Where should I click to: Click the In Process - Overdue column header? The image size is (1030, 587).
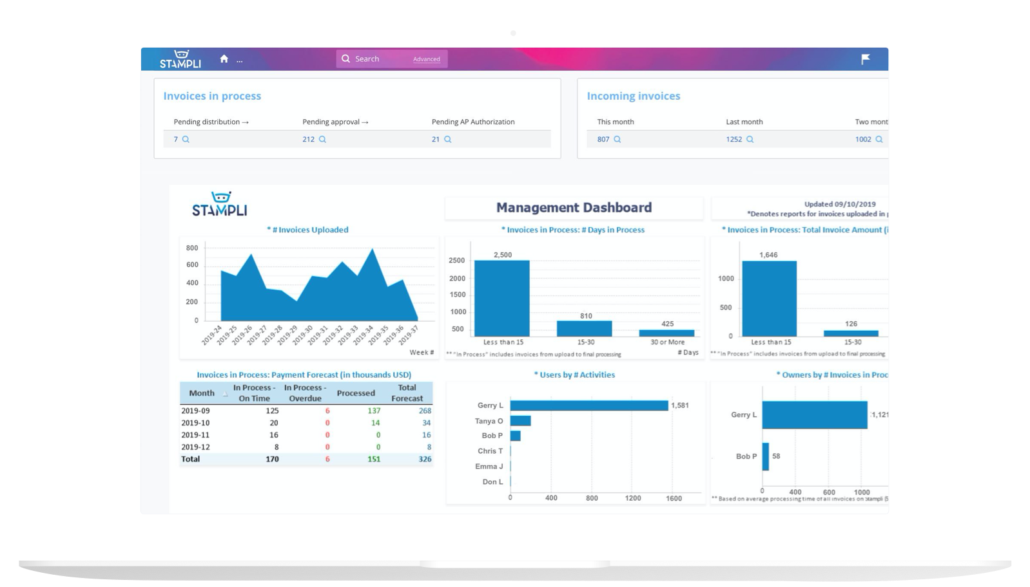[305, 393]
